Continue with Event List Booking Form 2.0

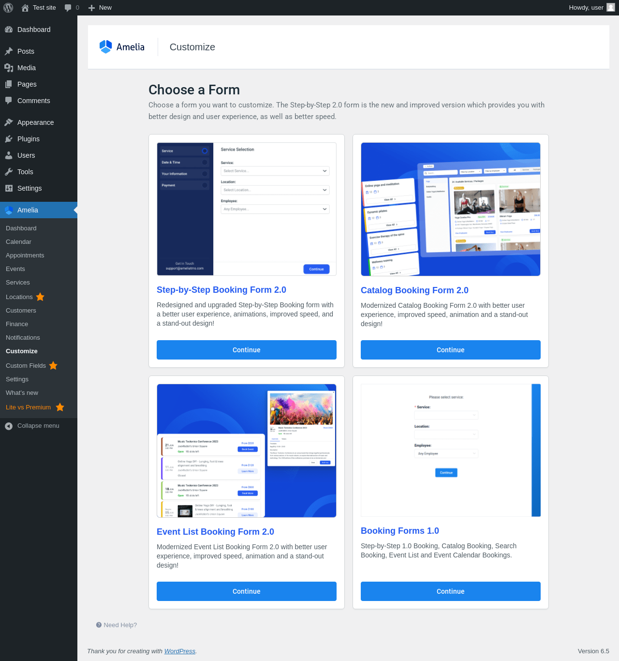tap(247, 591)
